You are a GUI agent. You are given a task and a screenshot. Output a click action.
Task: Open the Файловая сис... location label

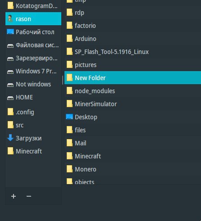coord(37,45)
